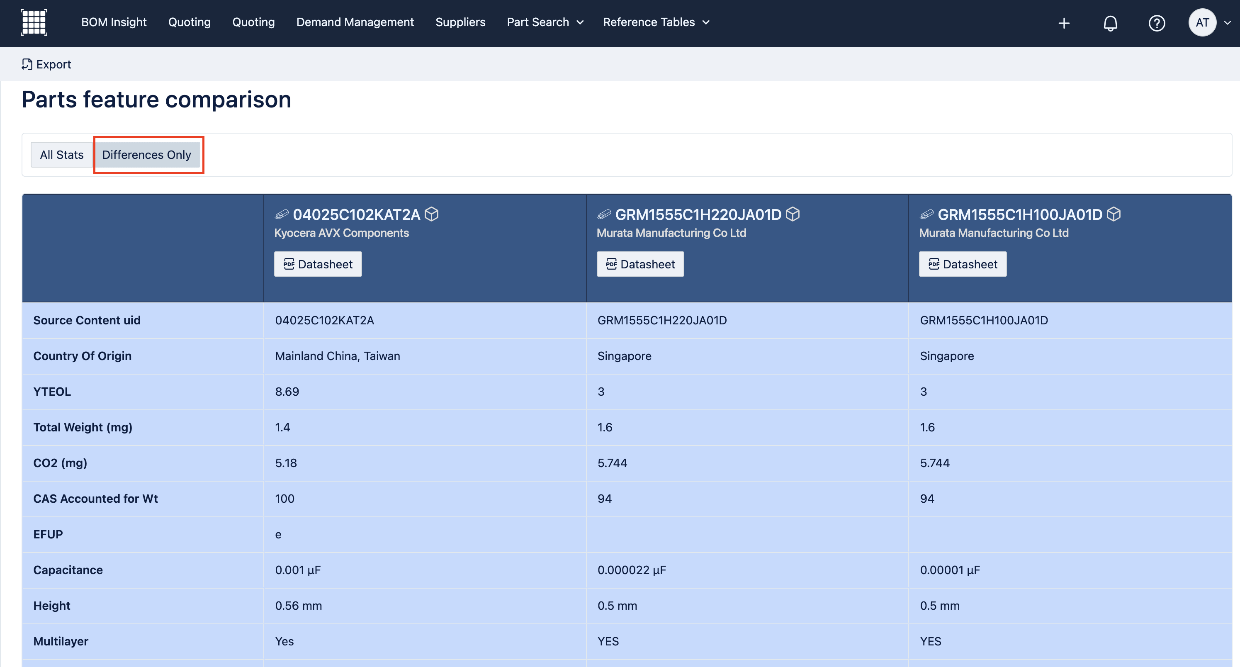
Task: Click the Export icon
Action: (x=27, y=64)
